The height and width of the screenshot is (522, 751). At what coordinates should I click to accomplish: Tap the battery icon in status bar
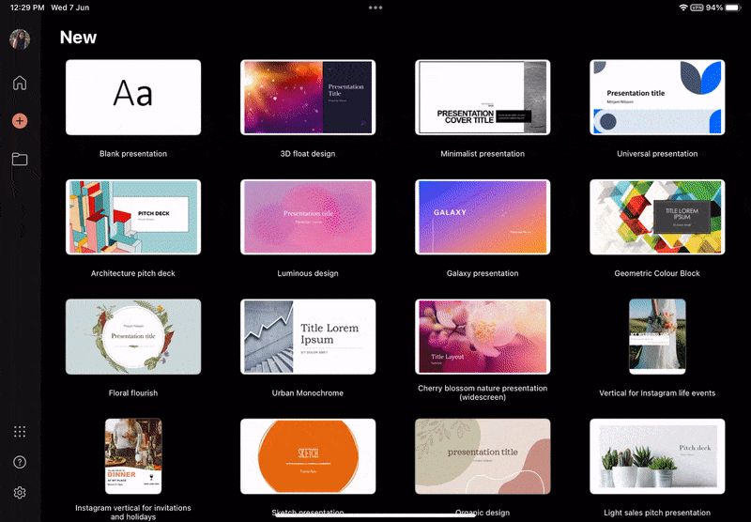(x=733, y=8)
